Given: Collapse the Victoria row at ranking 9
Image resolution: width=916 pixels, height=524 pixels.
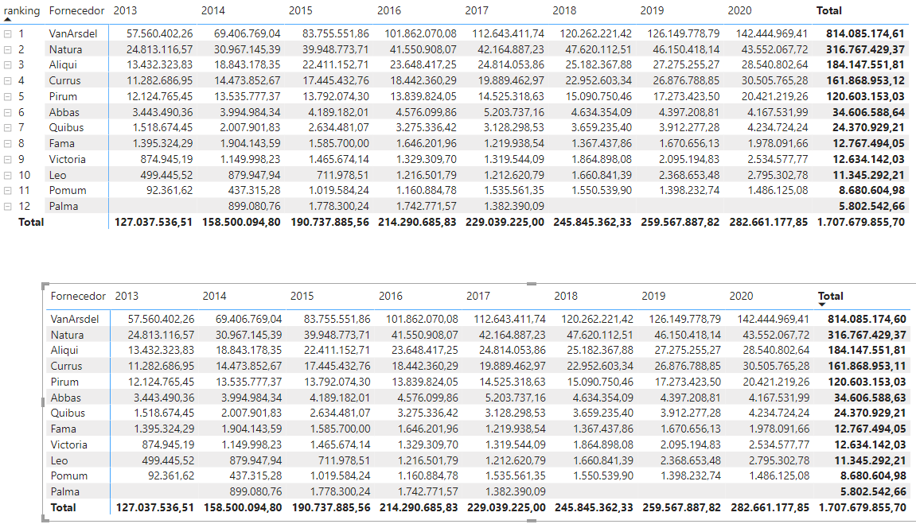Looking at the screenshot, I should tap(8, 159).
